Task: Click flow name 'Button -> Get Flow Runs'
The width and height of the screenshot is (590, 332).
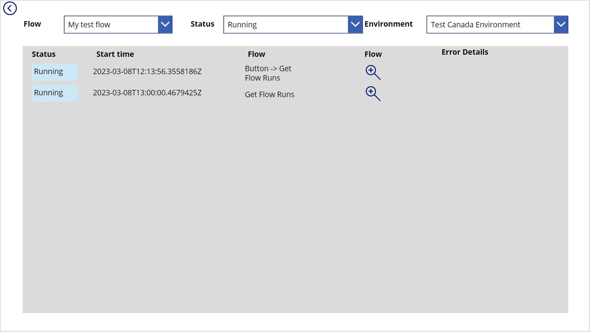Action: [268, 73]
